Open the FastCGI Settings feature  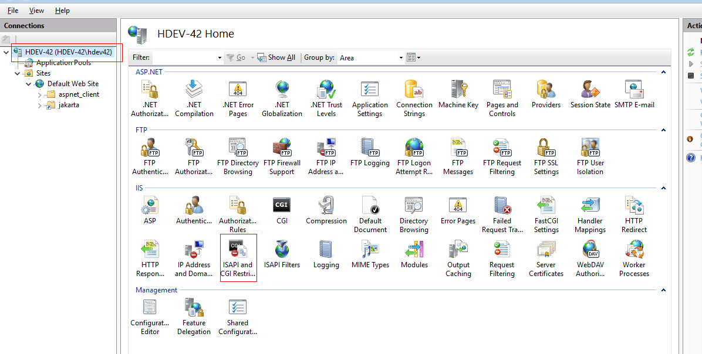[x=546, y=215]
